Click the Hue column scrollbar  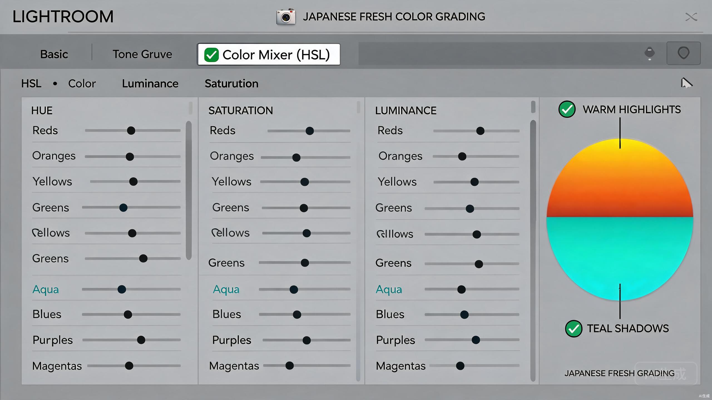(x=189, y=190)
